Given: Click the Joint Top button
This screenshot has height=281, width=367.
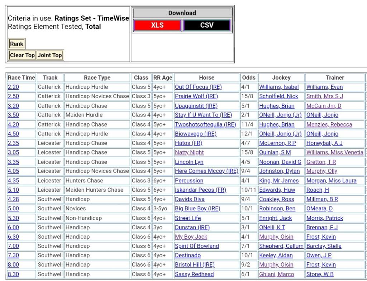Looking at the screenshot, I should click(50, 55).
